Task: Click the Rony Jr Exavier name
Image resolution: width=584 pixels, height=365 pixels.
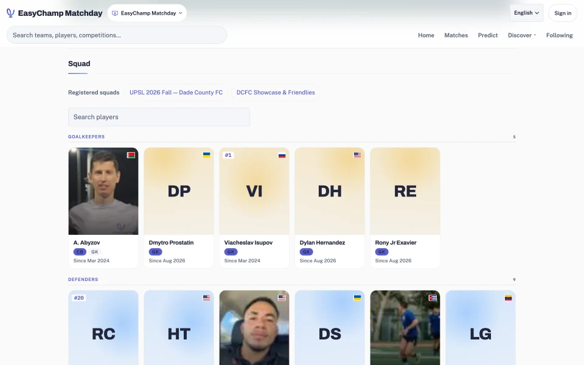Action: click(395, 243)
